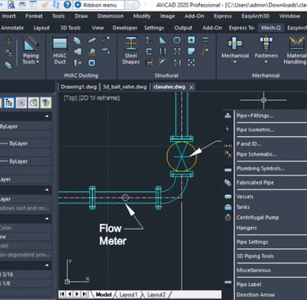The width and height of the screenshot is (307, 300).
Task: Select Fabricated Pipe in the menu
Action: (x=255, y=183)
